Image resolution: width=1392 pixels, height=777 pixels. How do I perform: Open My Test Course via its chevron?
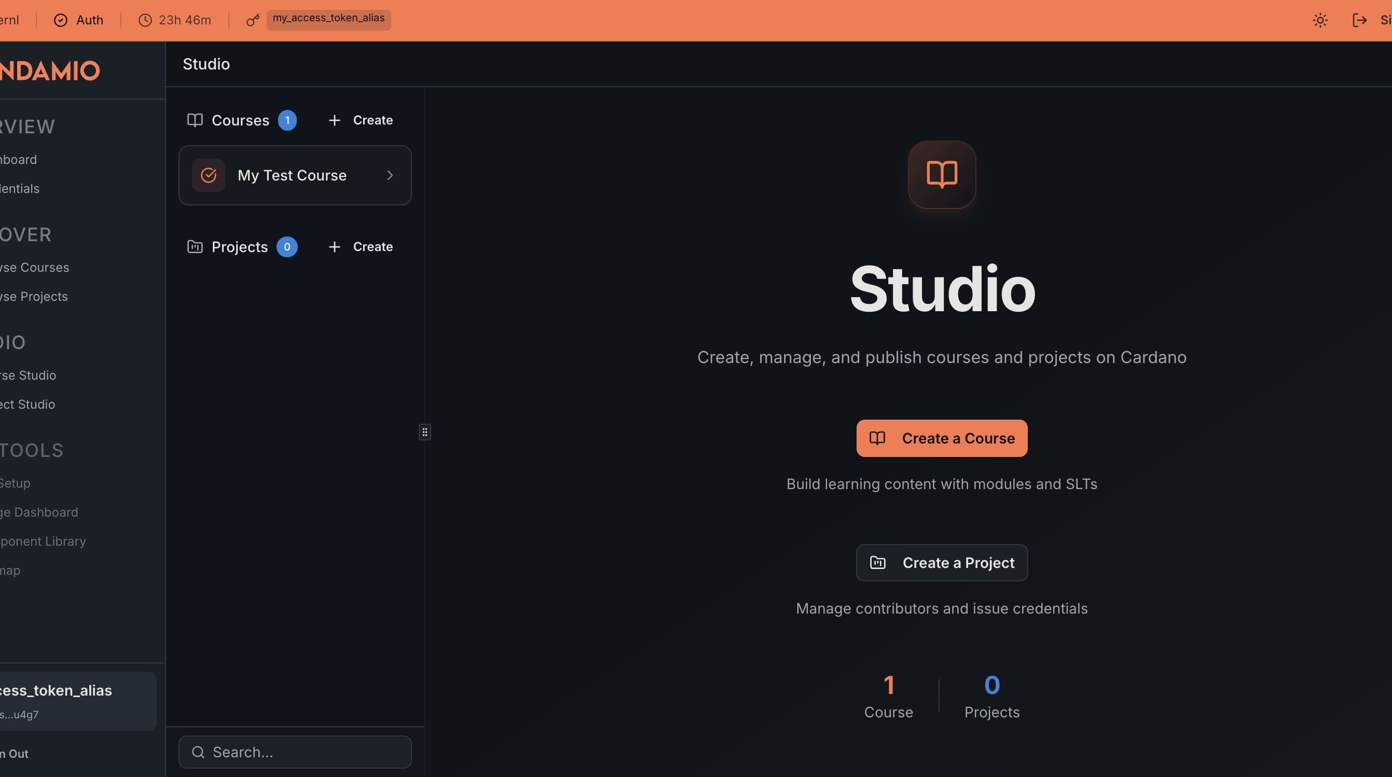pyautogui.click(x=390, y=175)
